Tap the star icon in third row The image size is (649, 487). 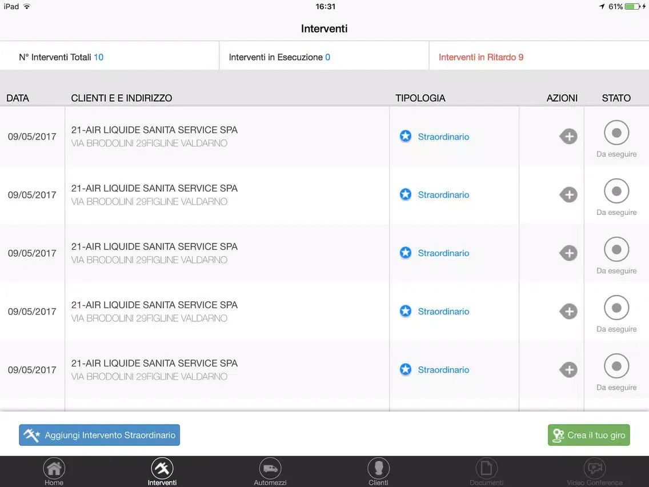pyautogui.click(x=406, y=253)
